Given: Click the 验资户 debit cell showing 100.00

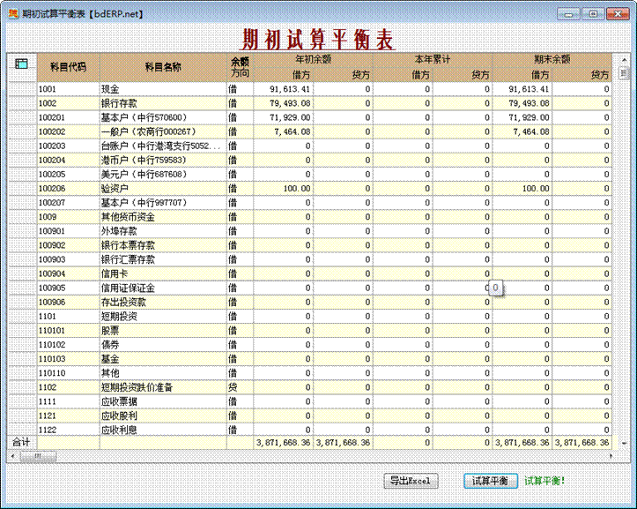Looking at the screenshot, I should pyautogui.click(x=284, y=188).
